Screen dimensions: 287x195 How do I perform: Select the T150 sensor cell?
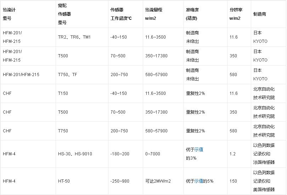[63, 93]
